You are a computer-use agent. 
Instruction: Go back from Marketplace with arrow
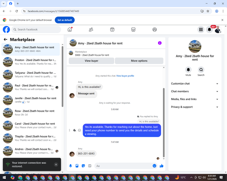5,39
